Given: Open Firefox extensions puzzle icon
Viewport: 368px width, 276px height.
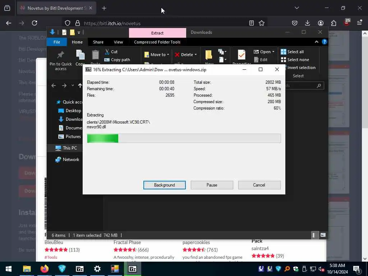Looking at the screenshot, I should tap(333, 23).
